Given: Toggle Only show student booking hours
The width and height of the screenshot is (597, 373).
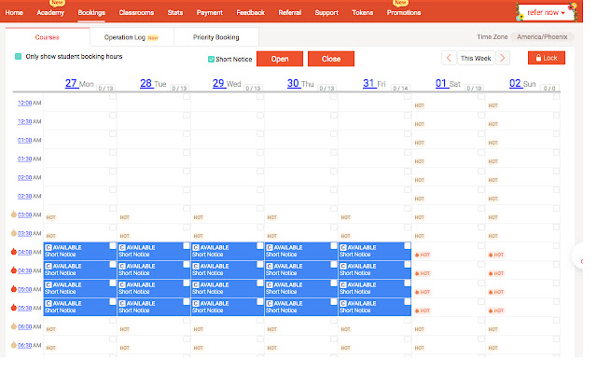Looking at the screenshot, I should tap(18, 56).
